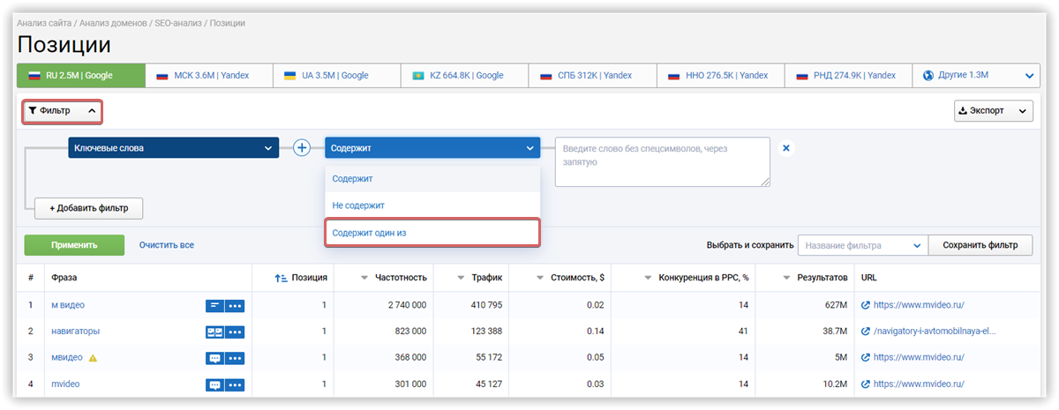
Task: Open SERP features icon for м видео
Action: pyautogui.click(x=214, y=305)
